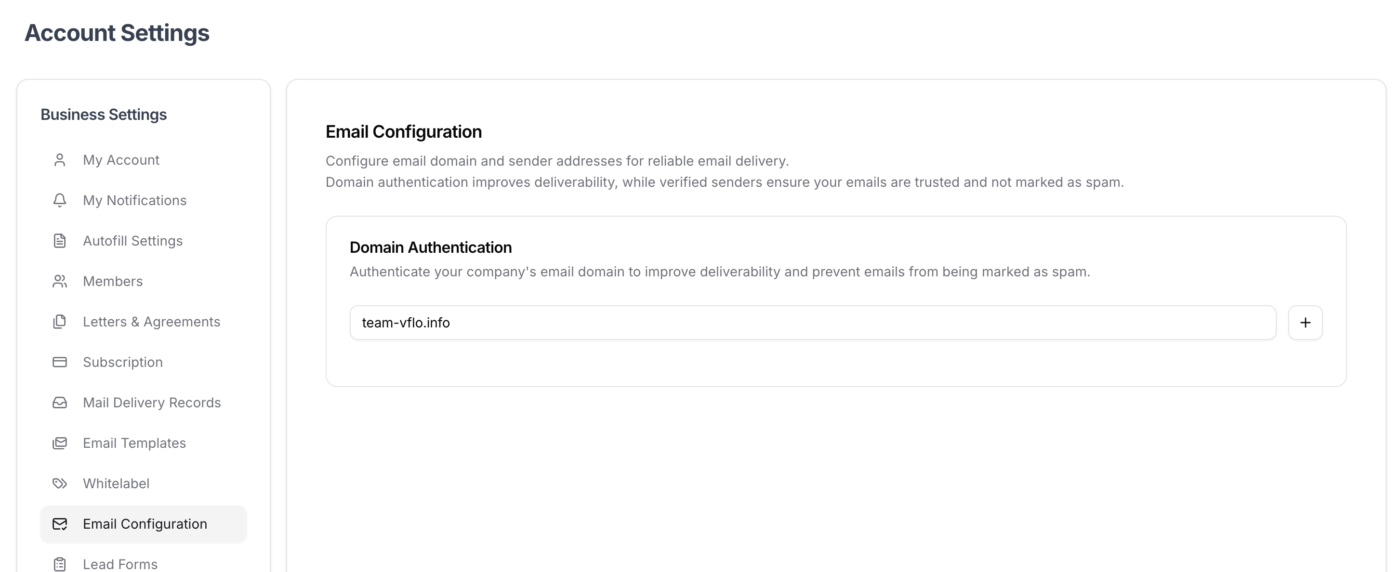The width and height of the screenshot is (1400, 572).
Task: Click the Mail Delivery Records inbox icon
Action: (60, 403)
